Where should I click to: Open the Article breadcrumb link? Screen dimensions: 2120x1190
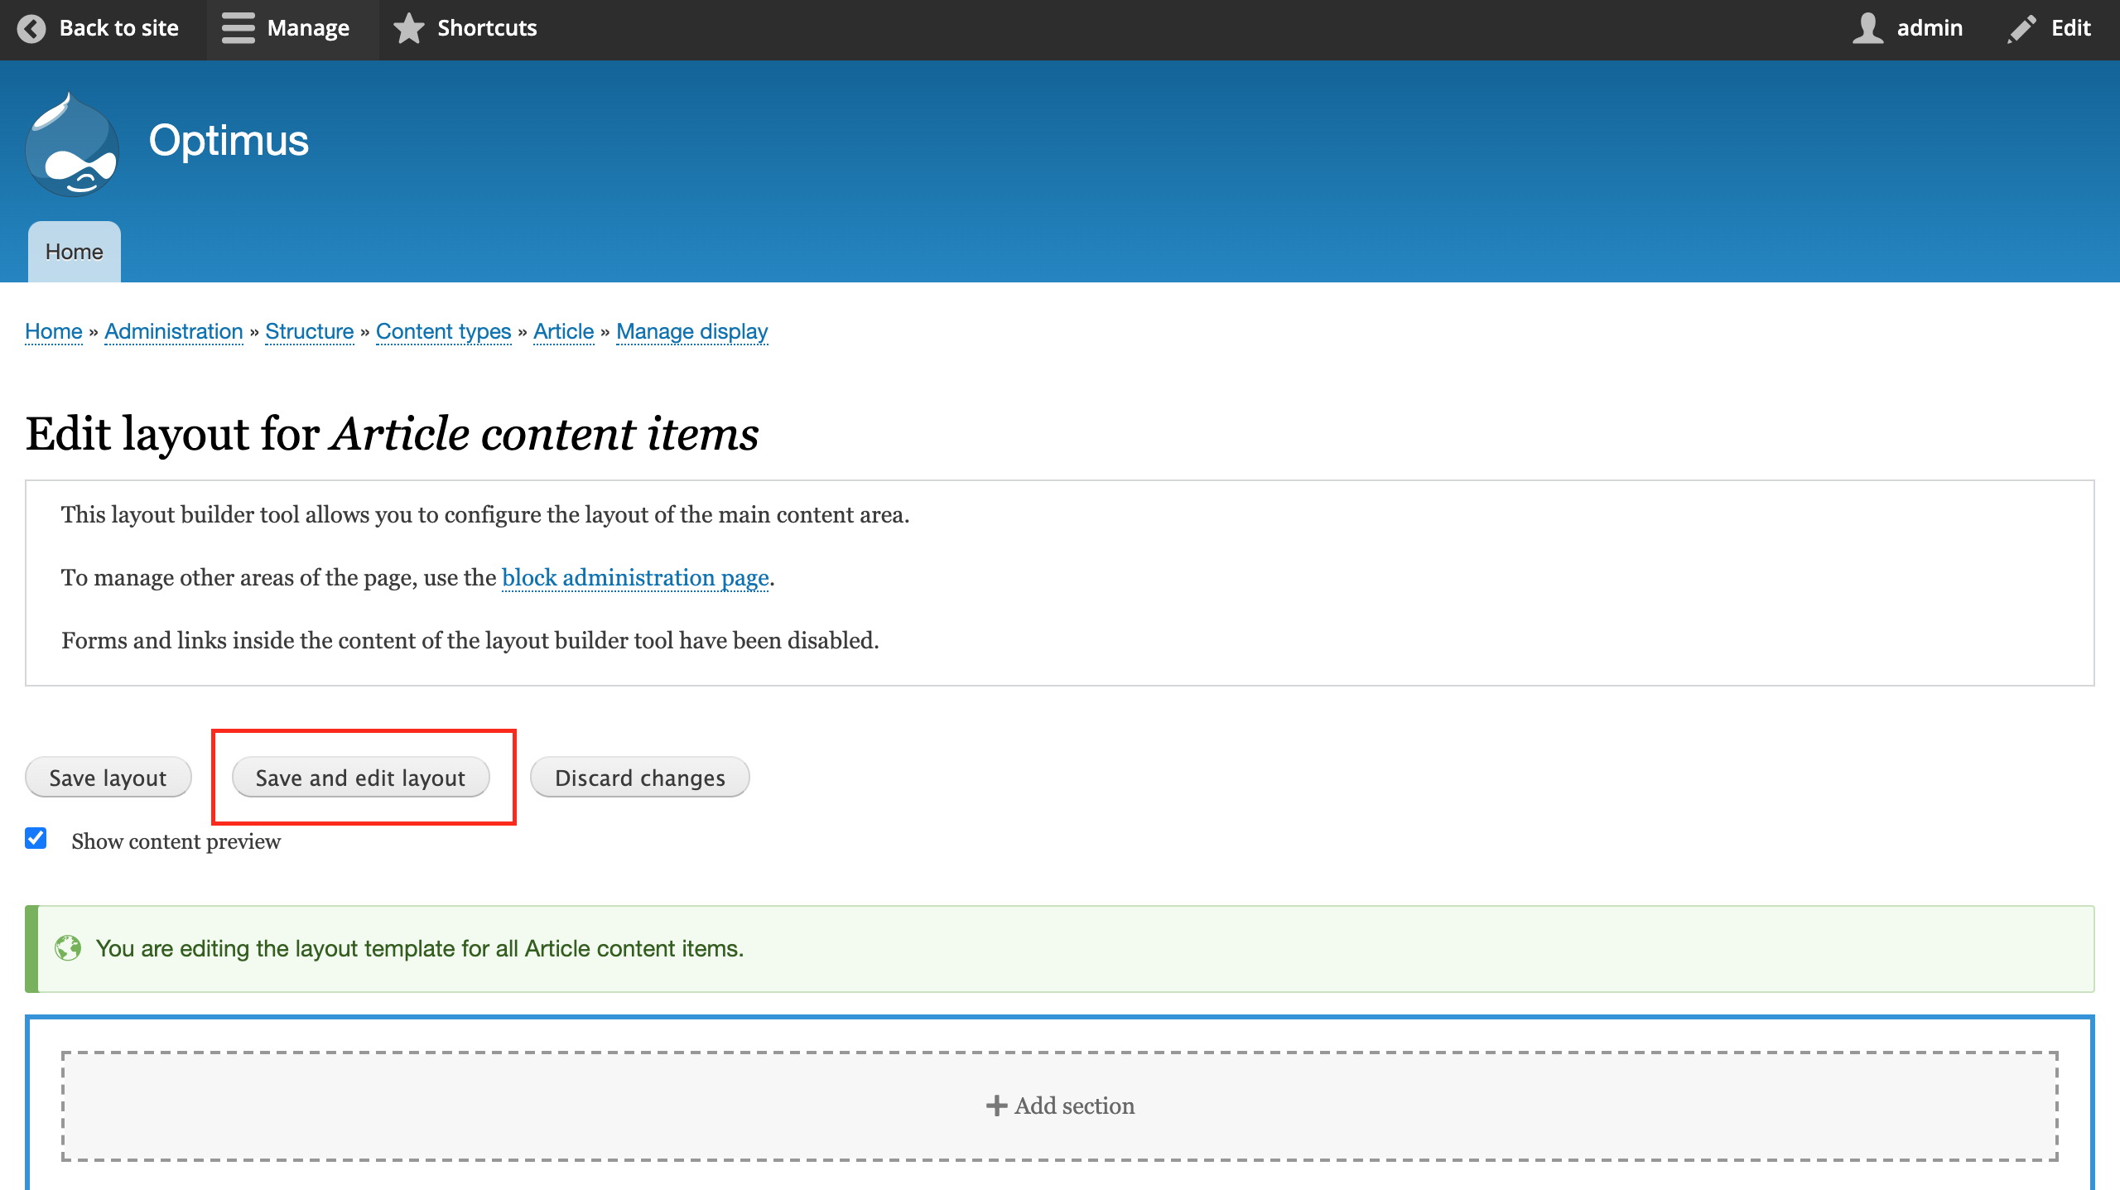coord(563,330)
